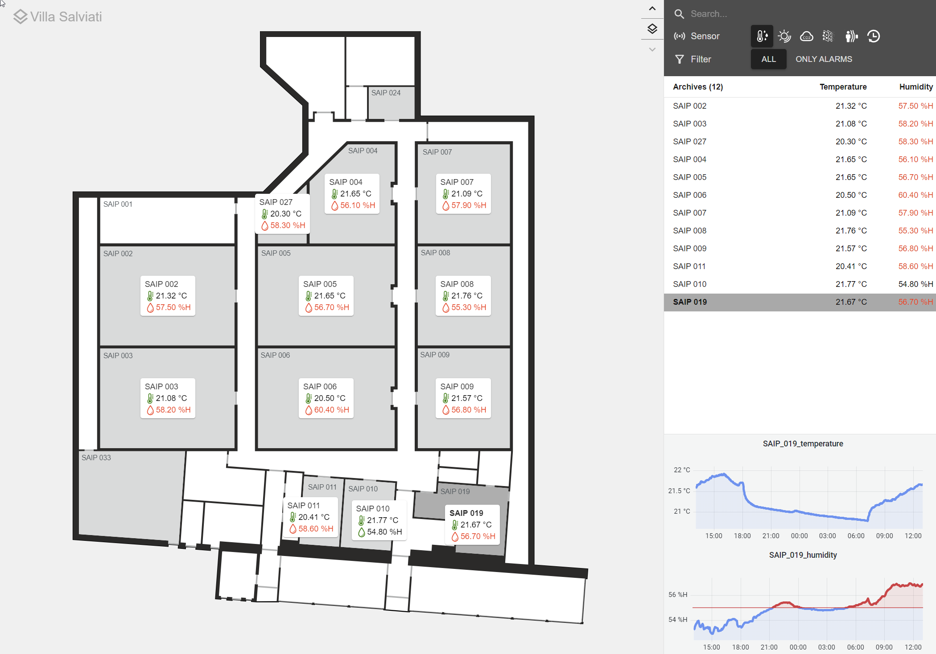
Task: Sort the list by Humidity column
Action: coord(915,87)
